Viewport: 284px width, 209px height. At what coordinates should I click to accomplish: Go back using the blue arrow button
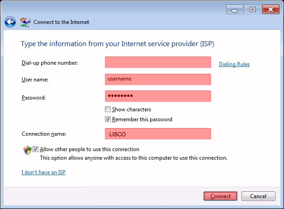(x=10, y=22)
